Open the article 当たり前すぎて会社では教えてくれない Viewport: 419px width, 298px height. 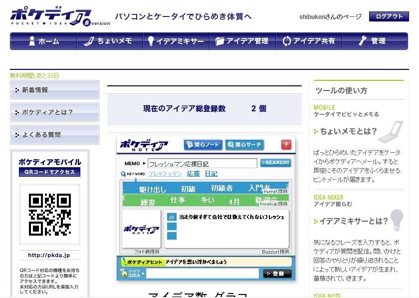(x=231, y=217)
